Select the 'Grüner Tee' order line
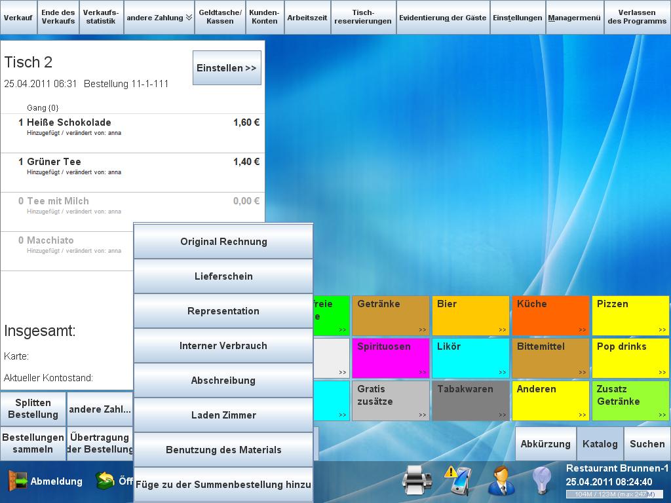Image resolution: width=671 pixels, height=503 pixels. [132, 166]
